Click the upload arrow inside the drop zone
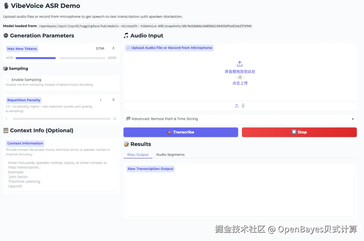 pyautogui.click(x=240, y=63)
